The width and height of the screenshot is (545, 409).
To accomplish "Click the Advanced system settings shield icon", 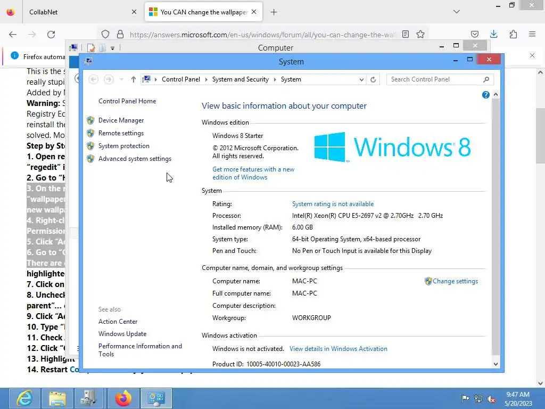I will click(90, 159).
